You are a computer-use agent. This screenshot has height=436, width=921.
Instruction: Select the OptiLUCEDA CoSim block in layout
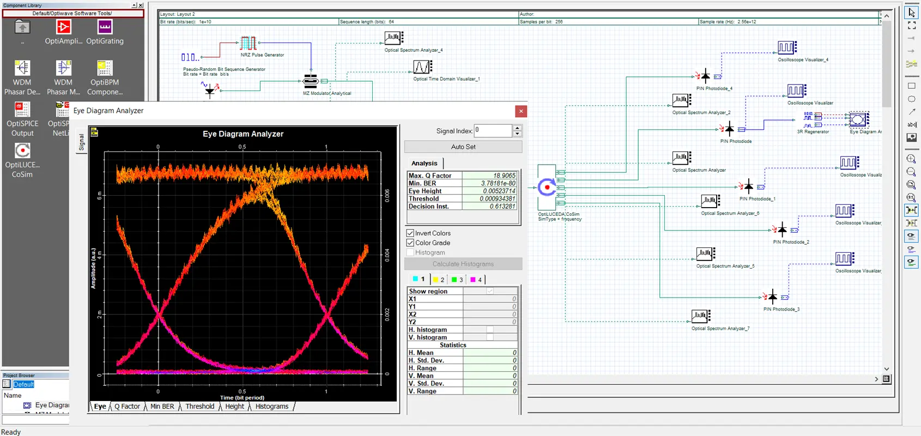[547, 187]
